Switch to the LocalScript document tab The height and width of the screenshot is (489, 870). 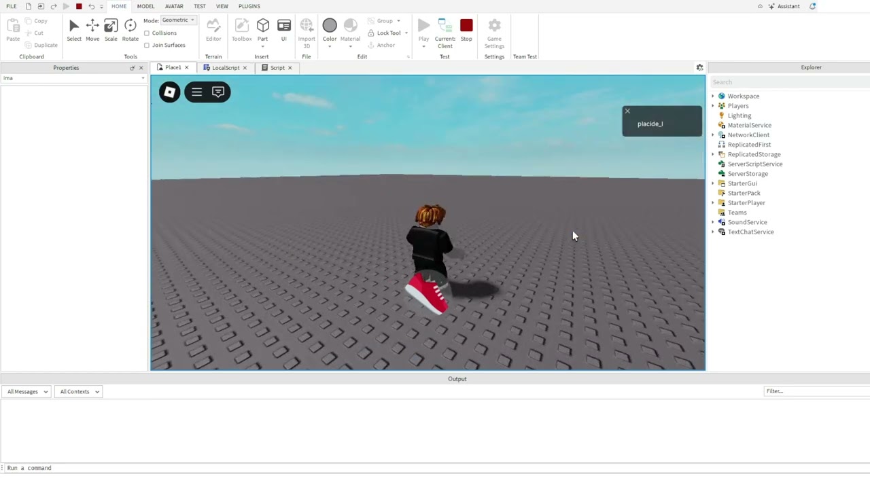pyautogui.click(x=225, y=68)
